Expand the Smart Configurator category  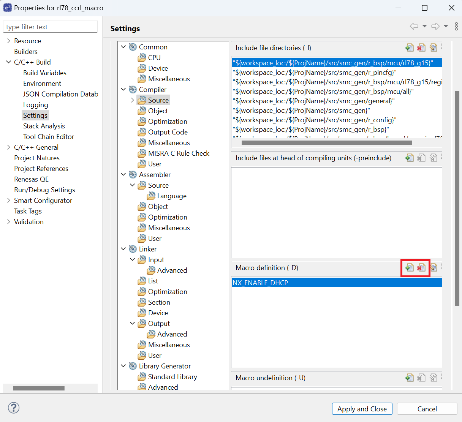point(8,201)
